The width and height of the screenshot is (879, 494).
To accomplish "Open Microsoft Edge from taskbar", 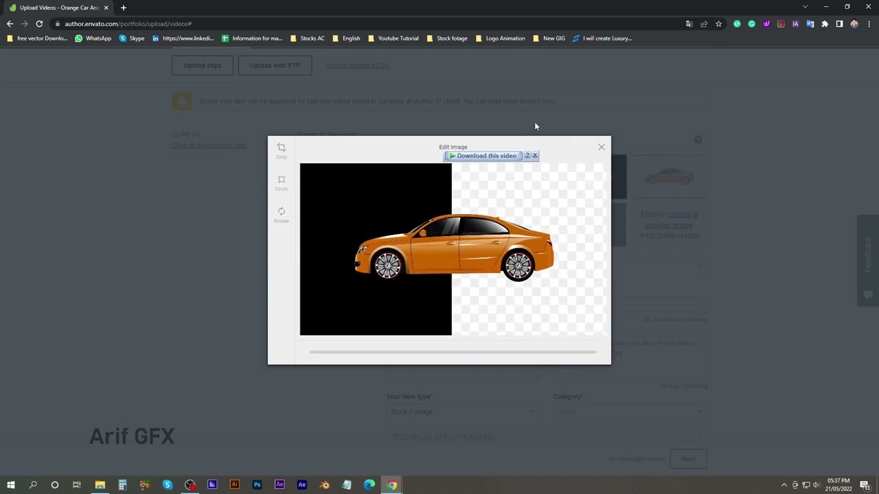I will [x=369, y=485].
